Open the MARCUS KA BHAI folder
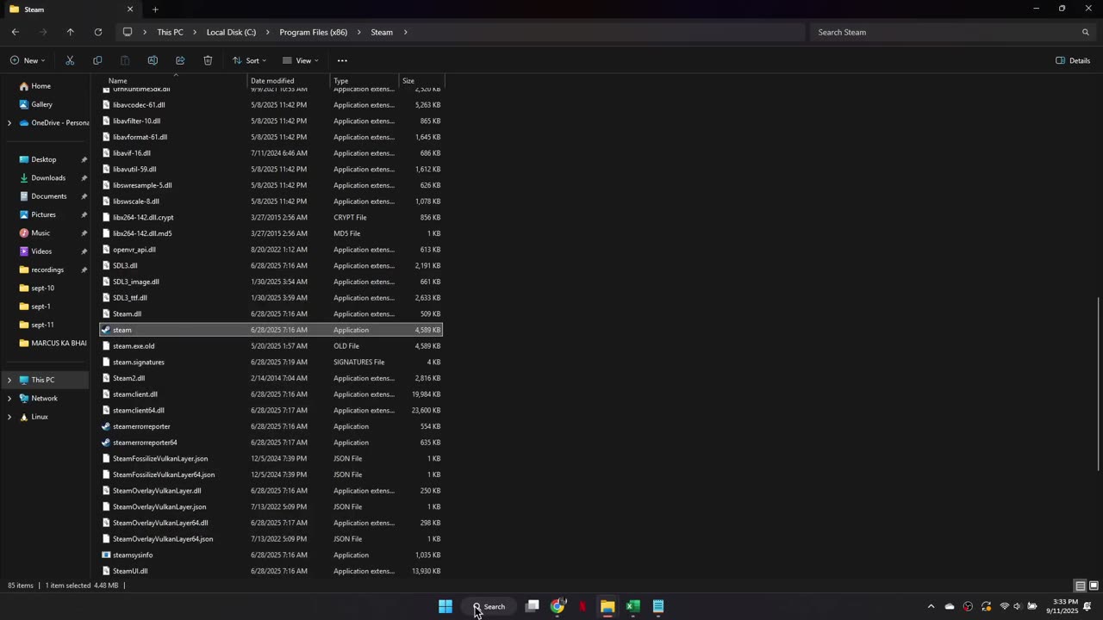Image resolution: width=1103 pixels, height=620 pixels. [x=59, y=343]
